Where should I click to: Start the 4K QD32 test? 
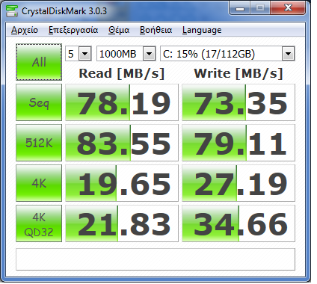[39, 223]
